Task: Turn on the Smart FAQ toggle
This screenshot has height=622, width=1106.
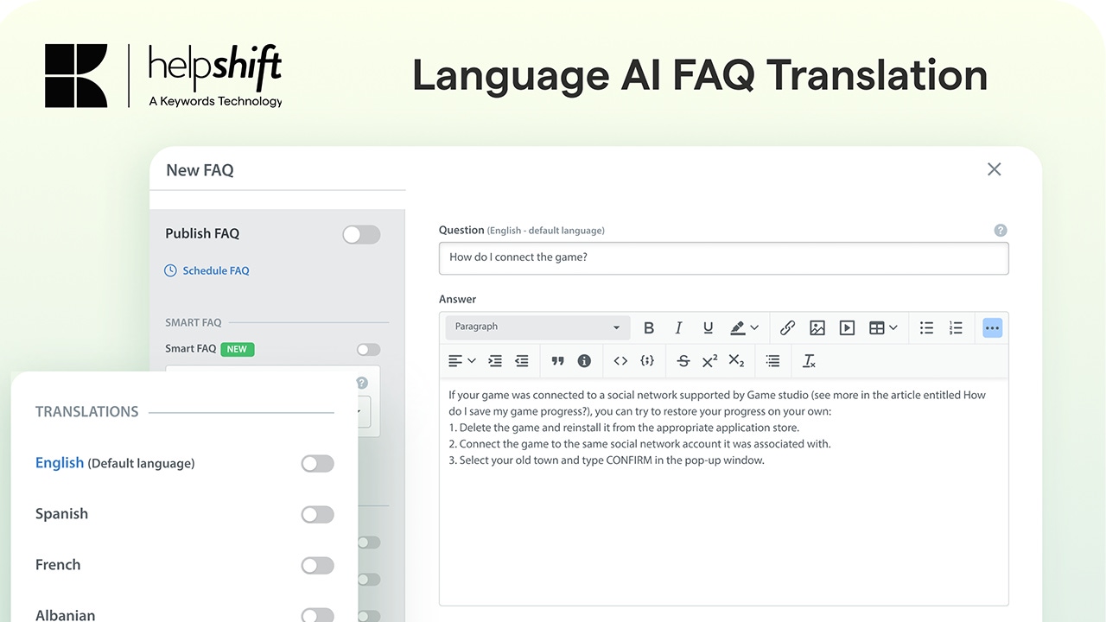Action: click(368, 349)
